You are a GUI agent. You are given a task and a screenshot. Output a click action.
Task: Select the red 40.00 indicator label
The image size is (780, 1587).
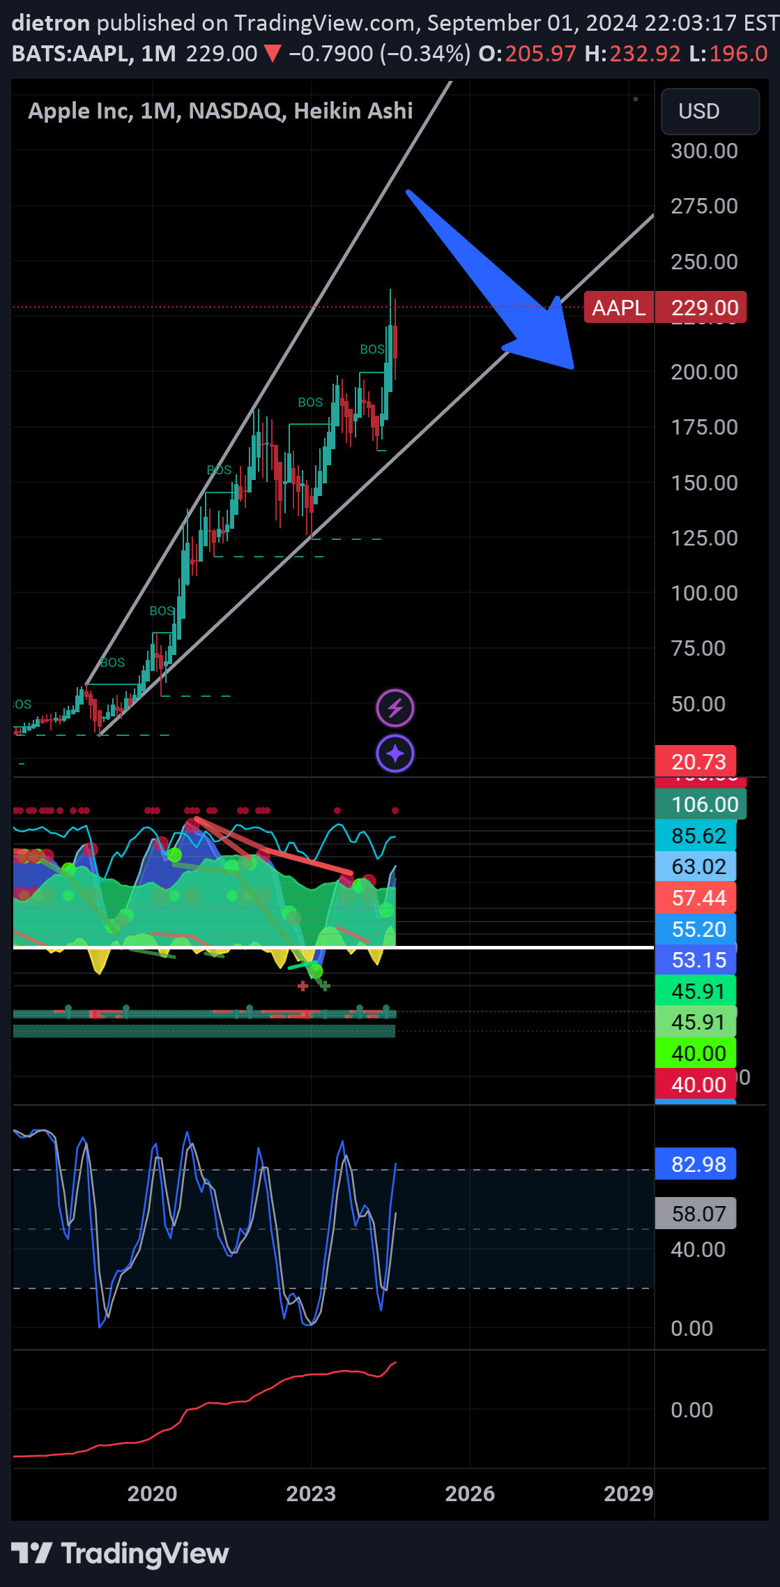696,1085
